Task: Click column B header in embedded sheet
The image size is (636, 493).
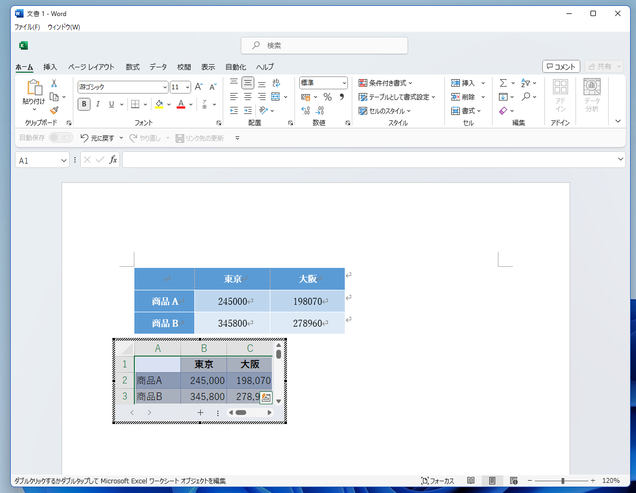Action: click(x=203, y=349)
